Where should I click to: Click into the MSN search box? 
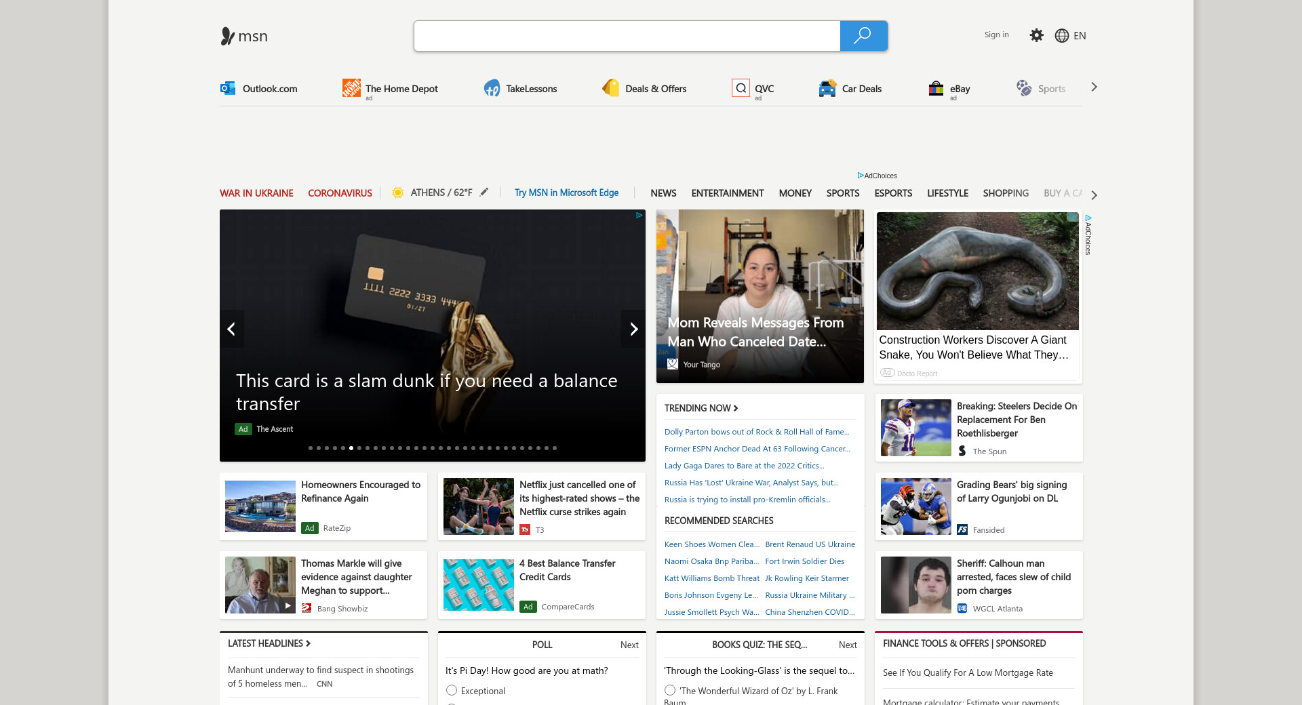coord(627,36)
